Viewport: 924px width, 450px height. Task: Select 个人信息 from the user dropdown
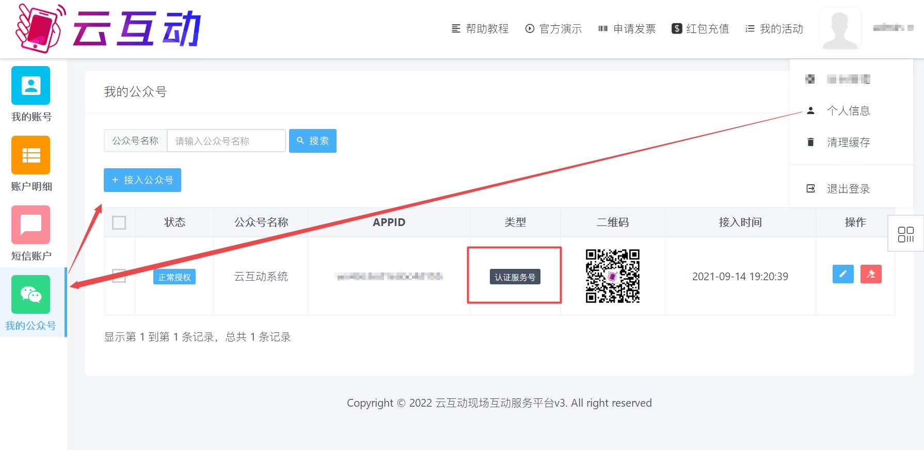click(848, 111)
